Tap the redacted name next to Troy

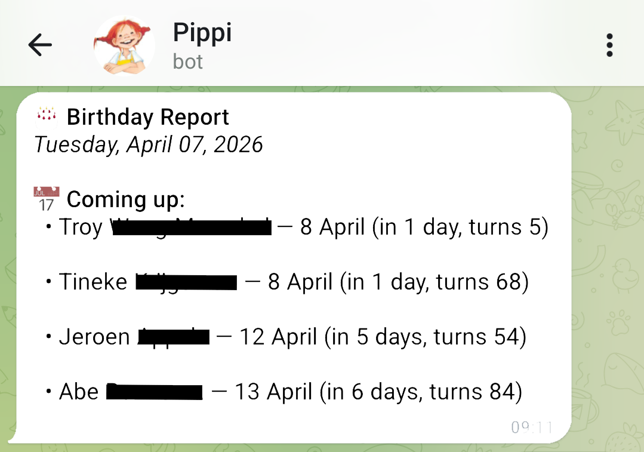pos(192,227)
